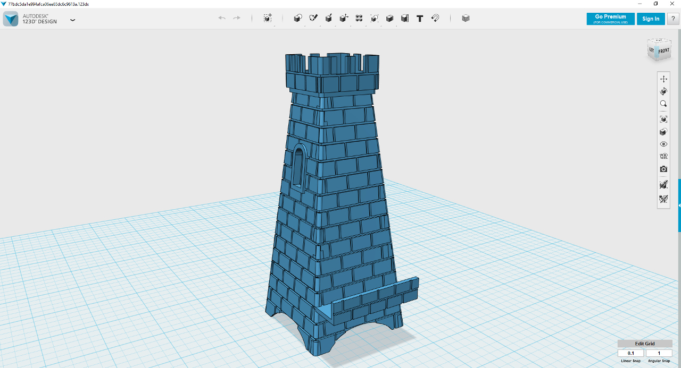This screenshot has height=368, width=681.
Task: Open the Construct tool
Action: tap(329, 18)
